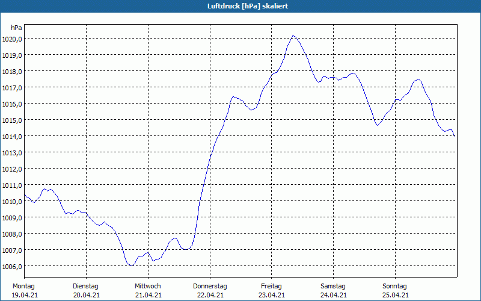Click the '1008,0' axis label

[x=12, y=234]
